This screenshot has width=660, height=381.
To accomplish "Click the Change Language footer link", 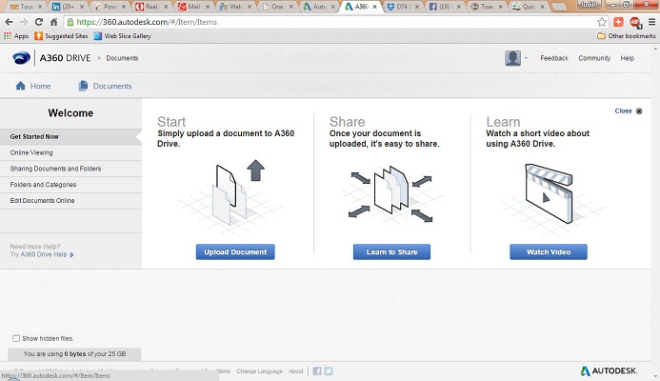I will (259, 371).
